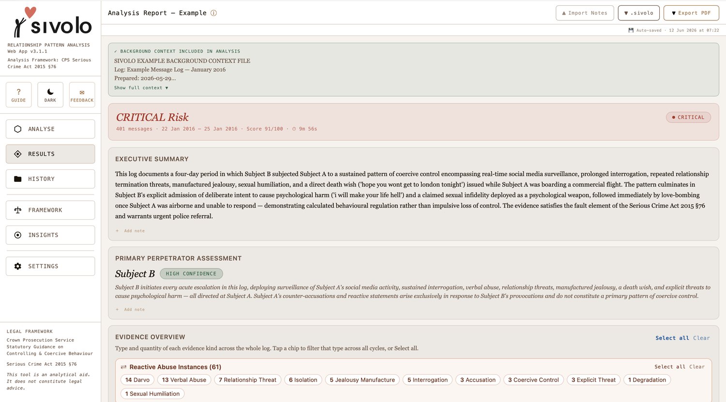The image size is (726, 402).
Task: Click the Analyse hexagon icon
Action: pos(18,129)
